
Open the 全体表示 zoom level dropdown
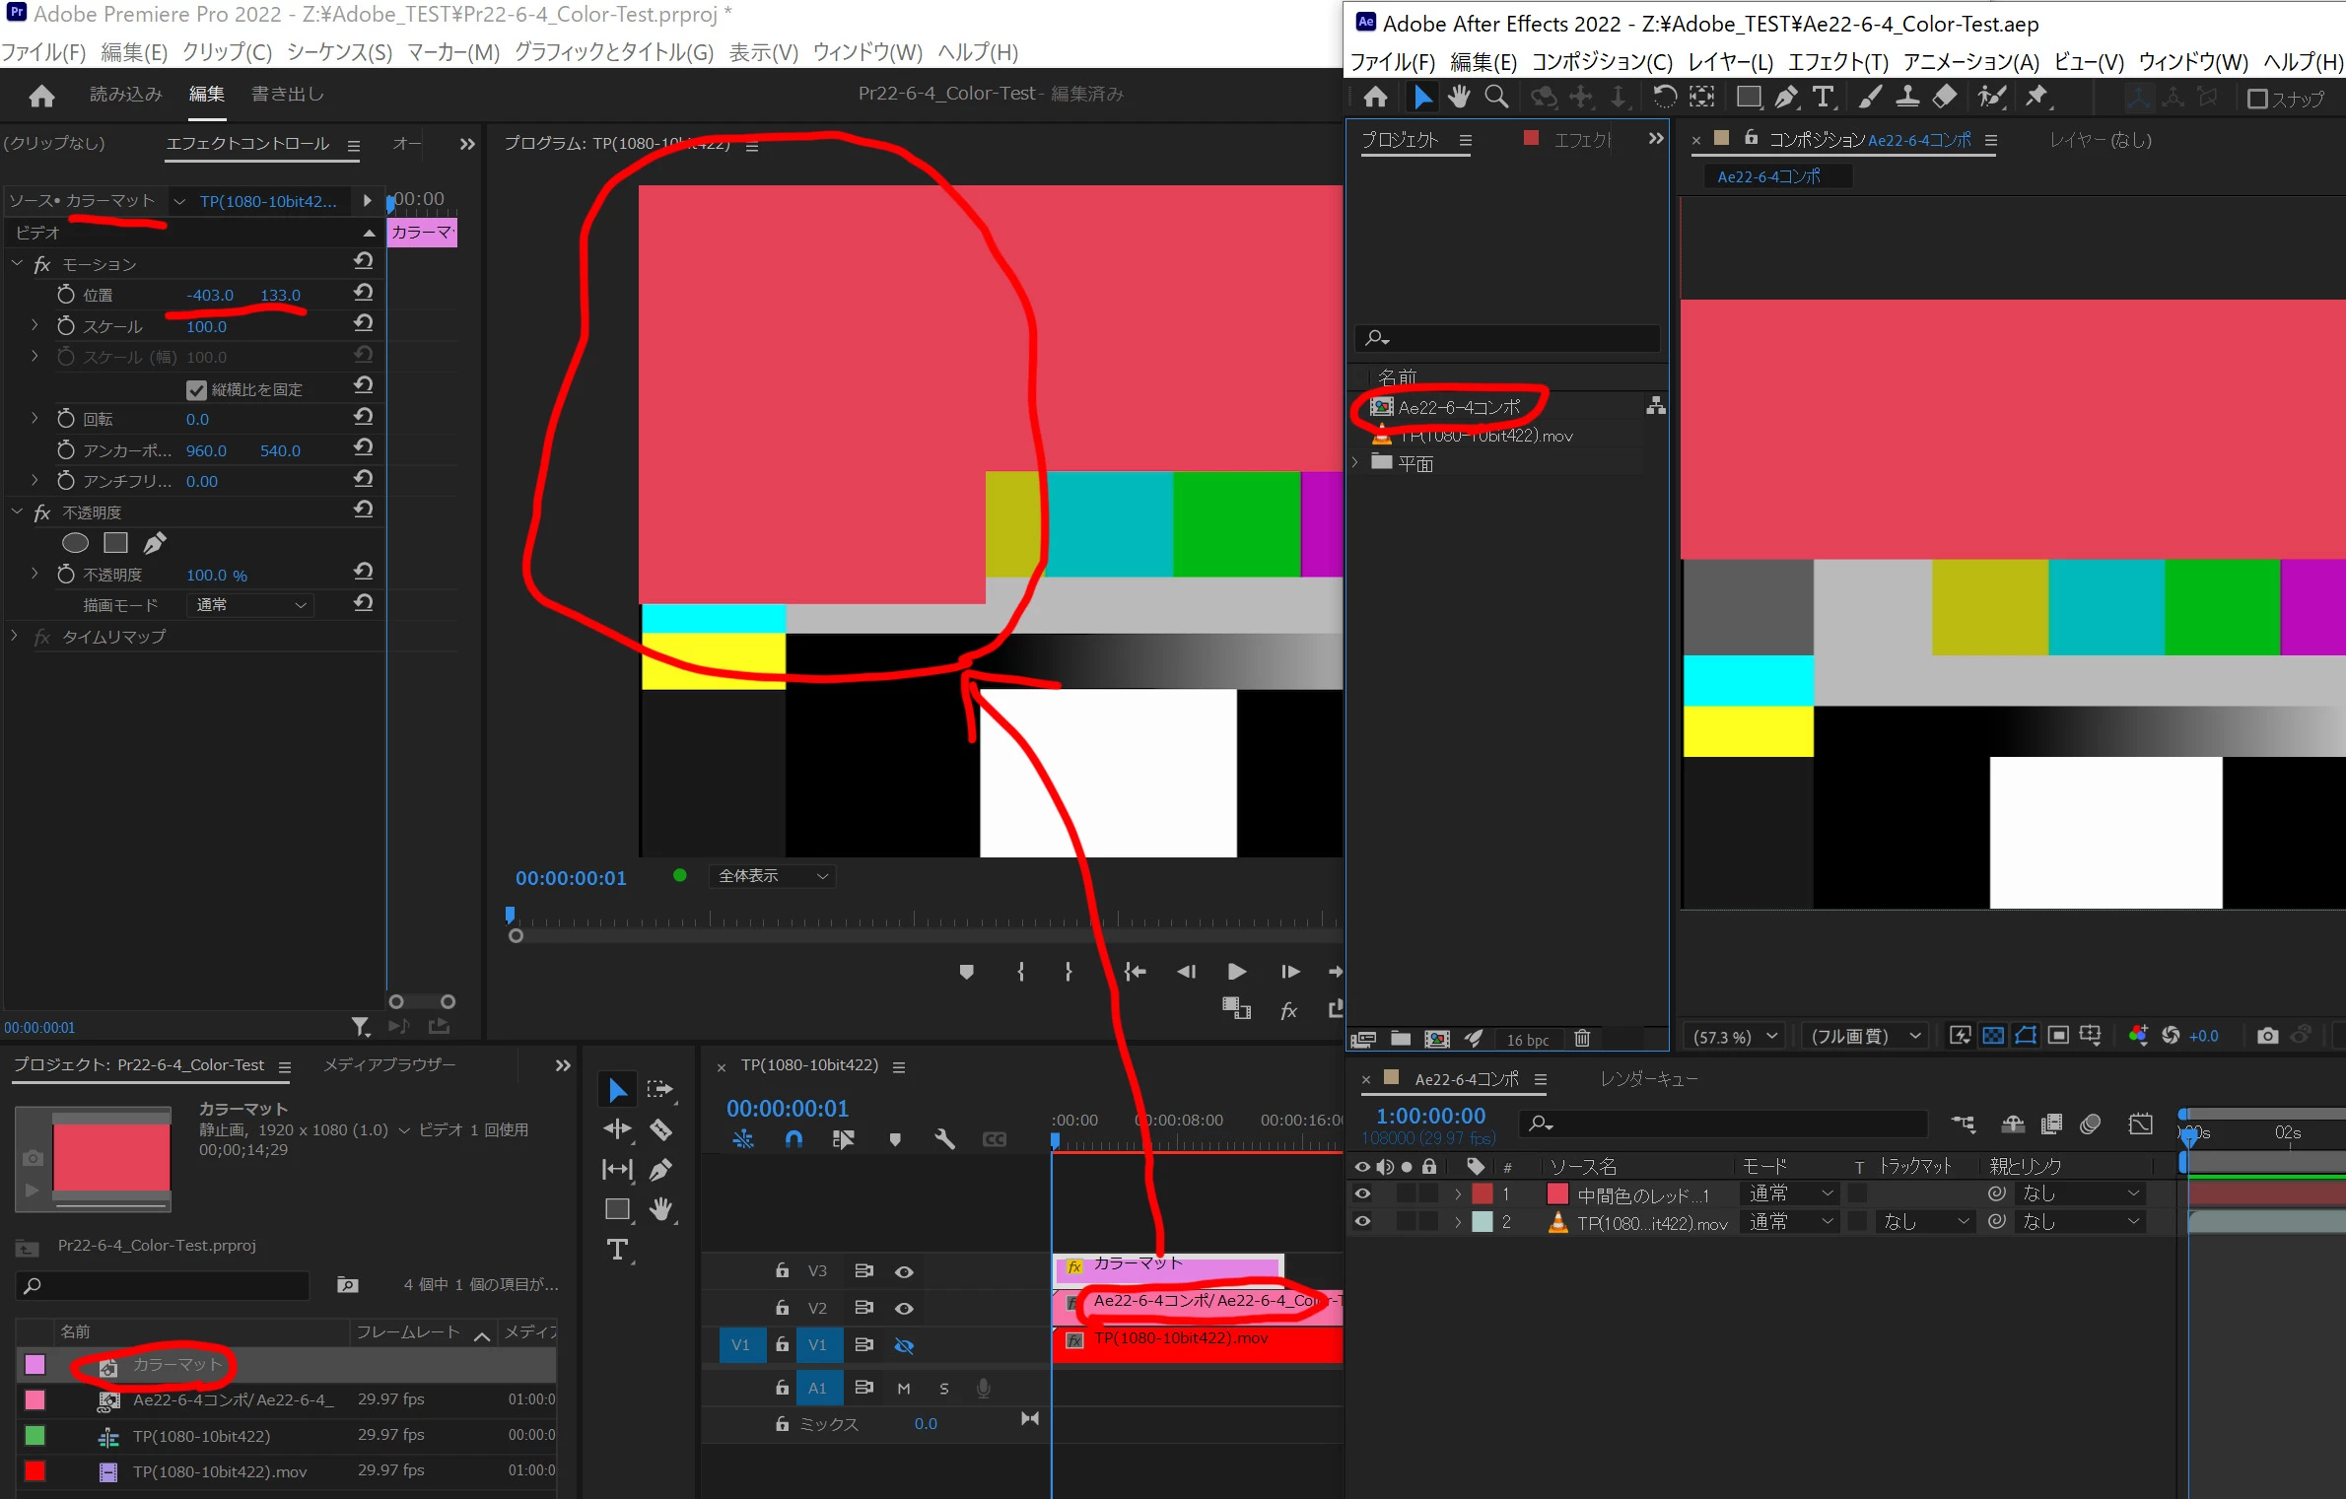(772, 875)
